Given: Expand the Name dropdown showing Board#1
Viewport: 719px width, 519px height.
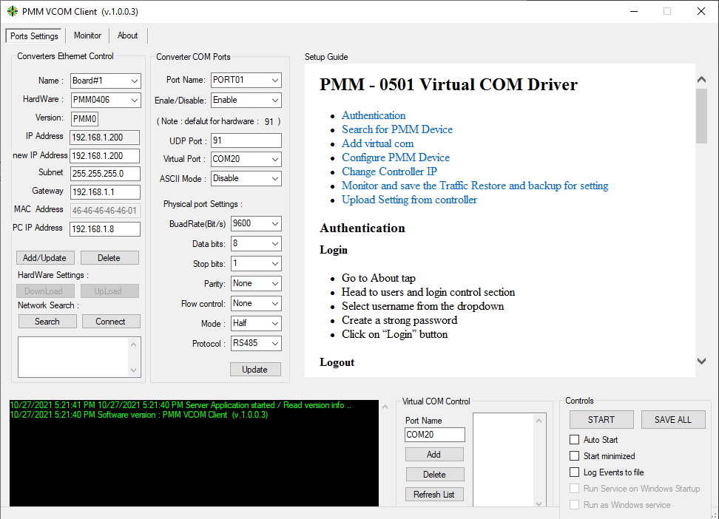Looking at the screenshot, I should [x=106, y=81].
